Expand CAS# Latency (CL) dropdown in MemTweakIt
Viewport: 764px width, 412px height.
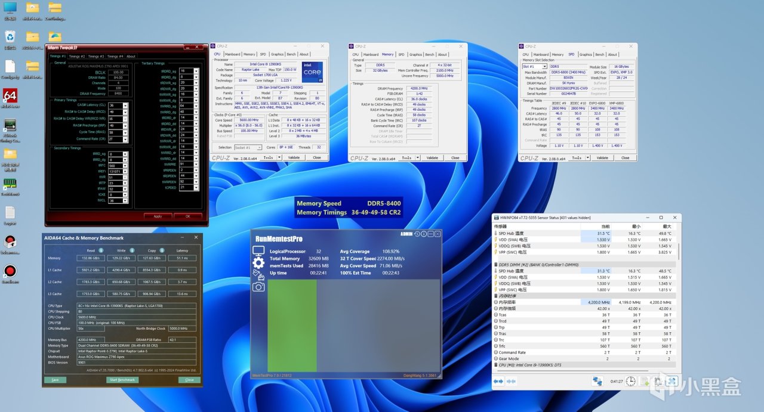coord(127,106)
